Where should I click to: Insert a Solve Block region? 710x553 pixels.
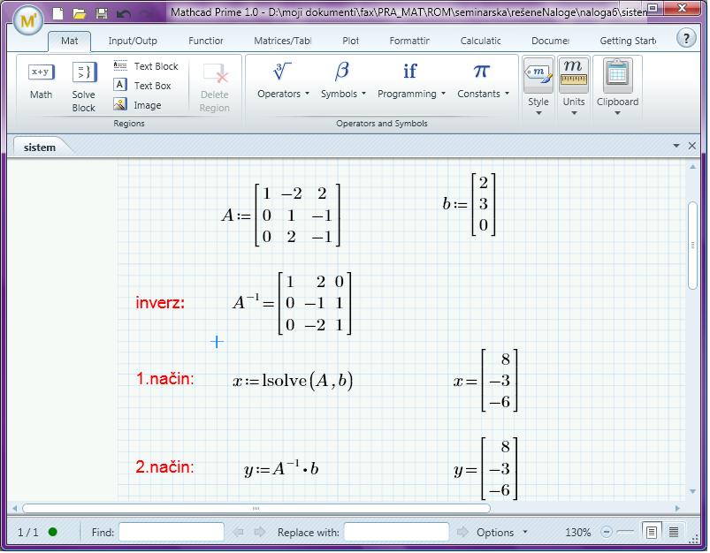[x=83, y=87]
